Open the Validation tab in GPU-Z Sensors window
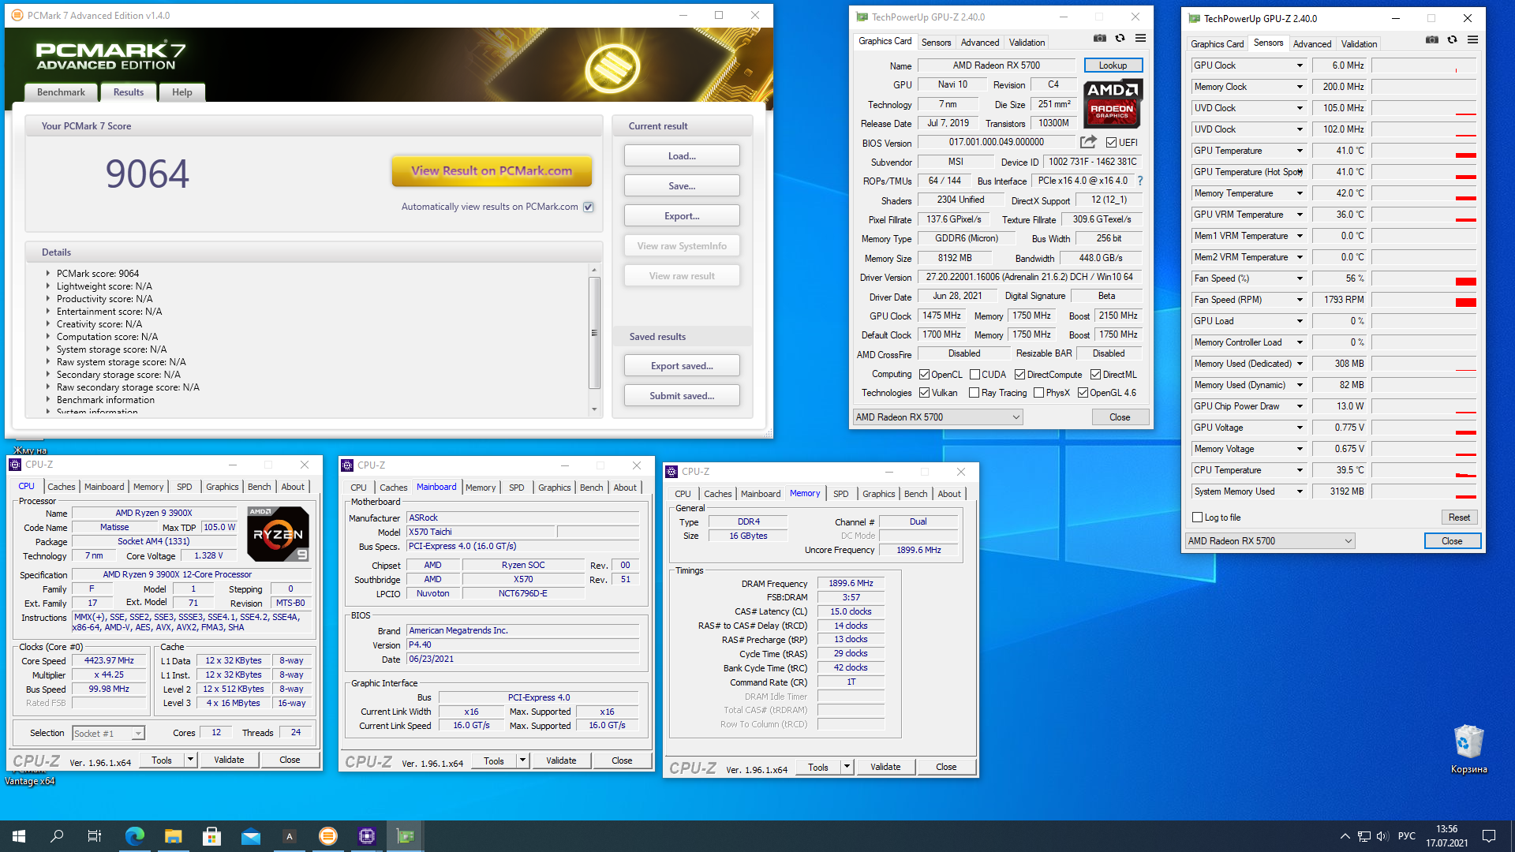The height and width of the screenshot is (852, 1515). tap(1359, 44)
